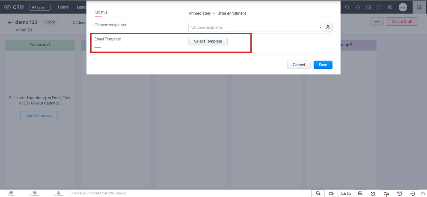Open the calendar icon

(368, 7)
